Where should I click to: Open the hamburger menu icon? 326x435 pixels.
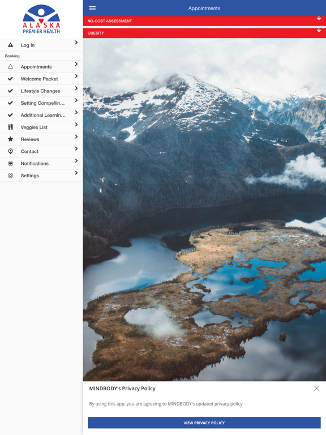(x=92, y=8)
